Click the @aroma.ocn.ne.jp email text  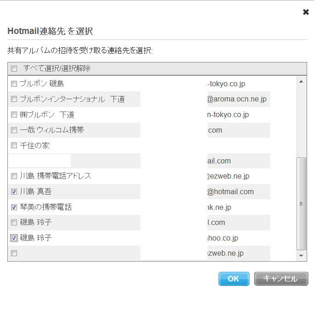(237, 99)
